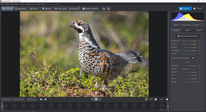Toggle the eye preview original icon
This screenshot has height=112, width=206.
click(41, 100)
